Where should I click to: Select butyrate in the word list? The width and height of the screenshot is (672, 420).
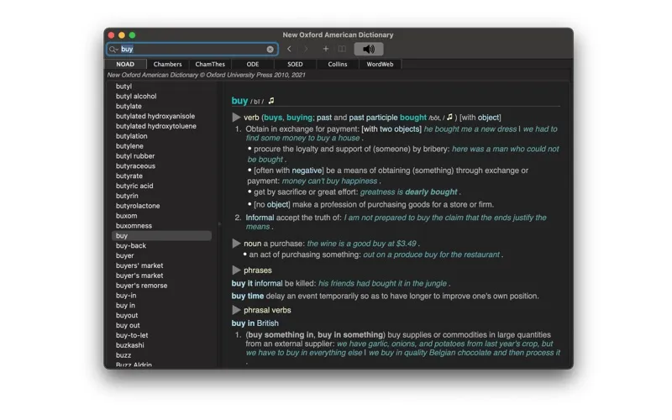[129, 176]
